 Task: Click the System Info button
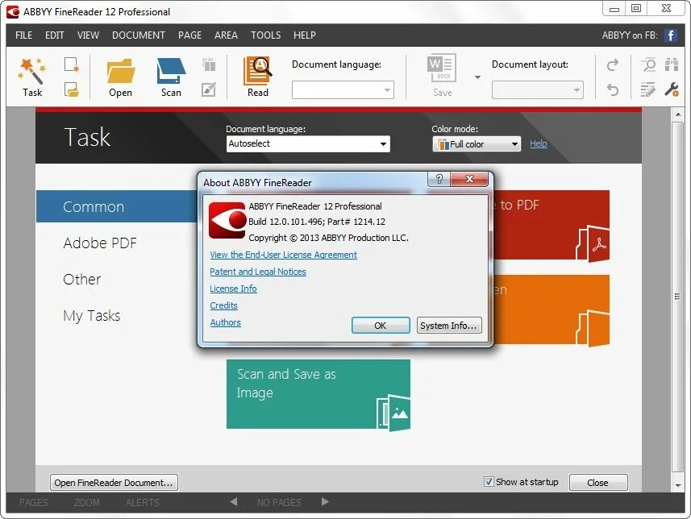point(448,326)
